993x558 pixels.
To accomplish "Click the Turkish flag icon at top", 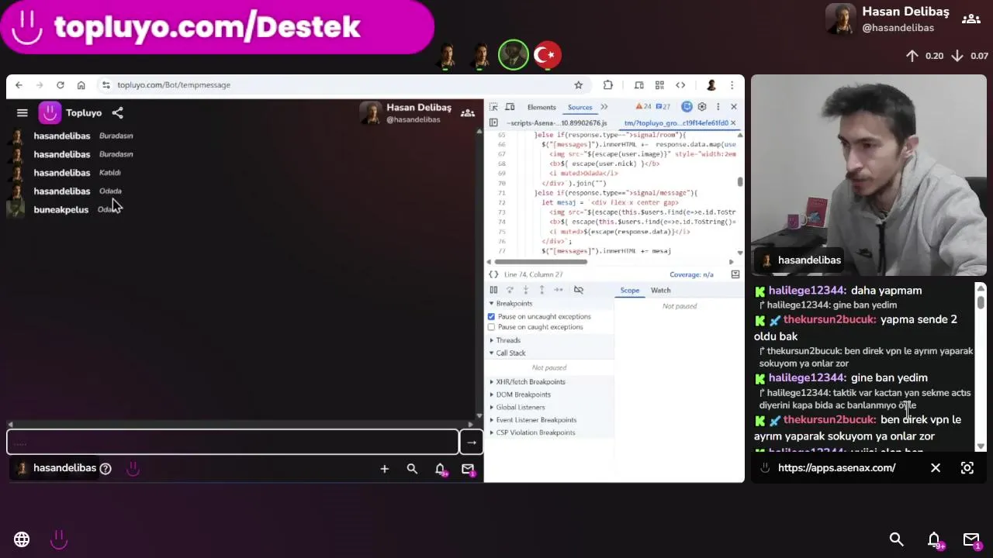I will click(547, 55).
